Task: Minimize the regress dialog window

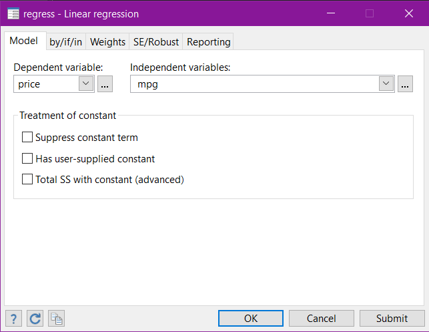Action: point(330,14)
